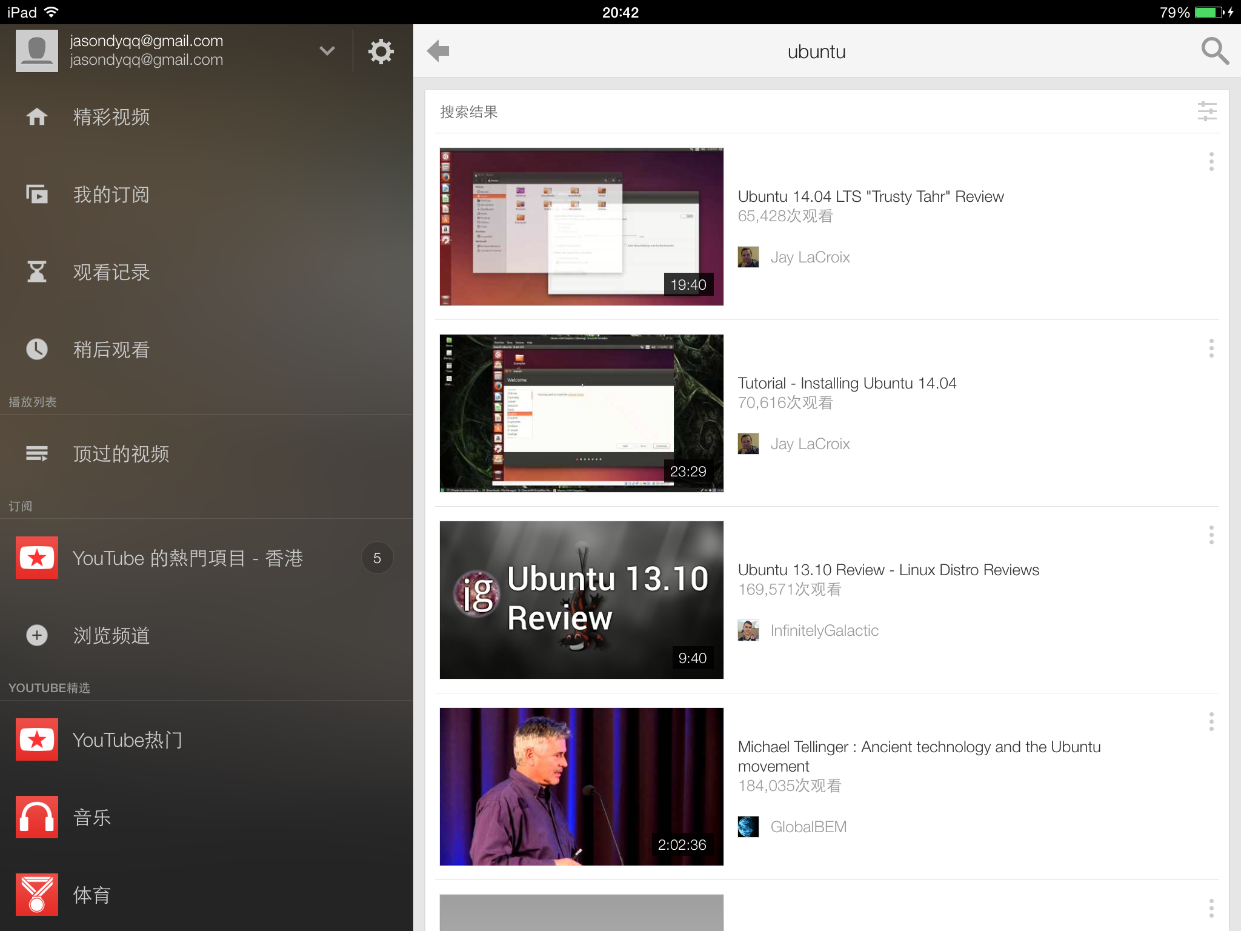The width and height of the screenshot is (1241, 931).
Task: Go back using the left arrow
Action: click(438, 51)
